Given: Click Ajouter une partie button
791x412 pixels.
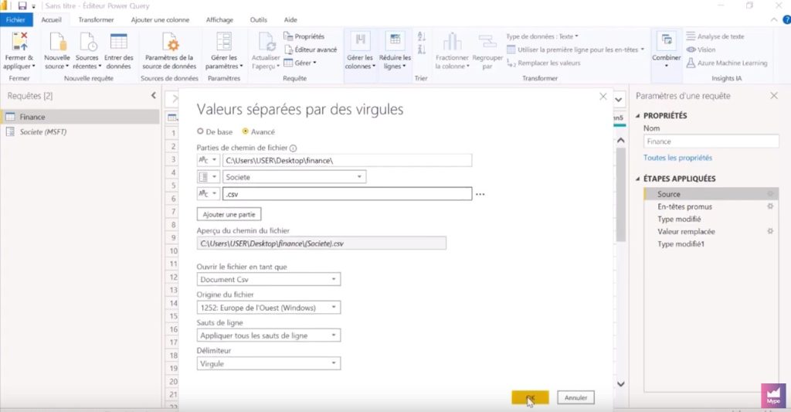Looking at the screenshot, I should click(229, 215).
